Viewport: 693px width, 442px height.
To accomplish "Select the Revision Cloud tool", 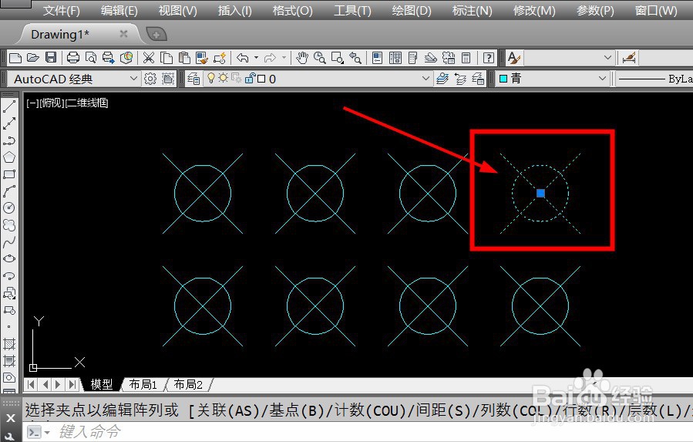I will point(9,224).
